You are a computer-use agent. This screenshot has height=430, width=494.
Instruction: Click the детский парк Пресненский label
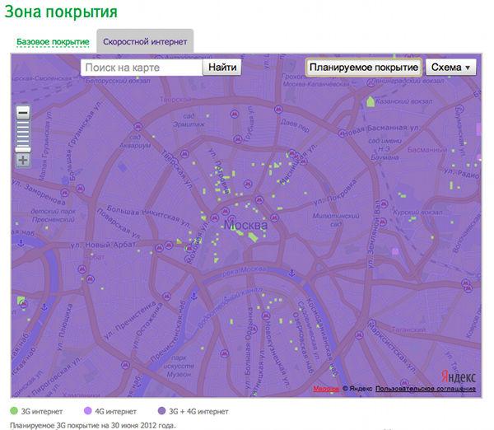click(x=54, y=215)
